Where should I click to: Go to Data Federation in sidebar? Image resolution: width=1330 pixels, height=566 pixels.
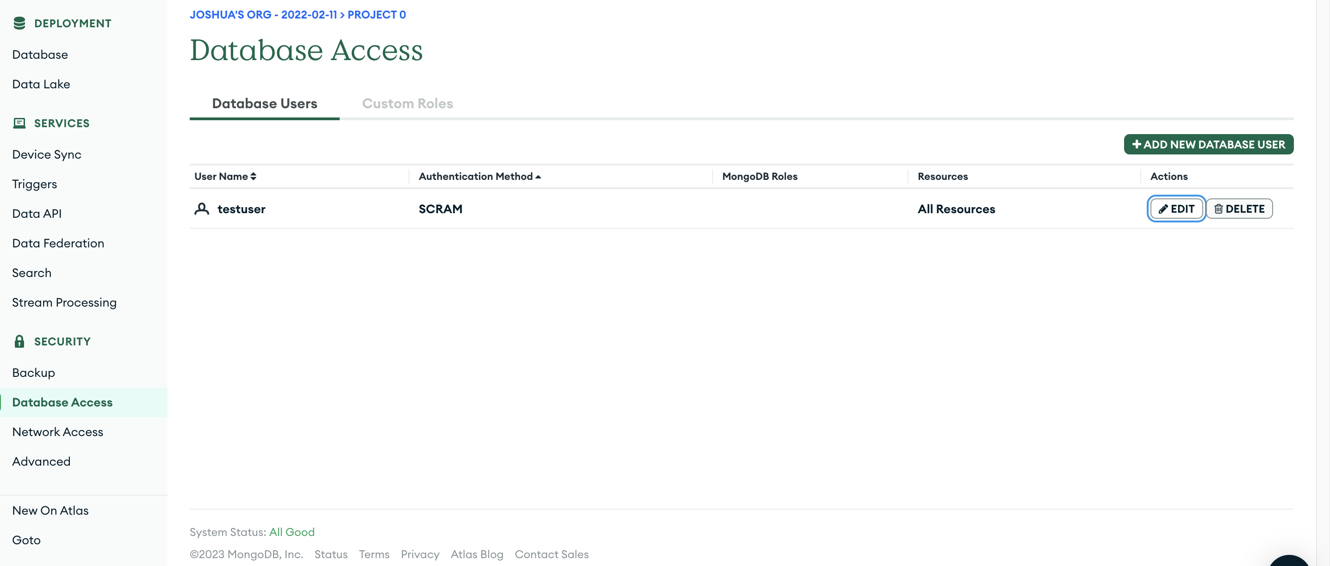[x=58, y=243]
